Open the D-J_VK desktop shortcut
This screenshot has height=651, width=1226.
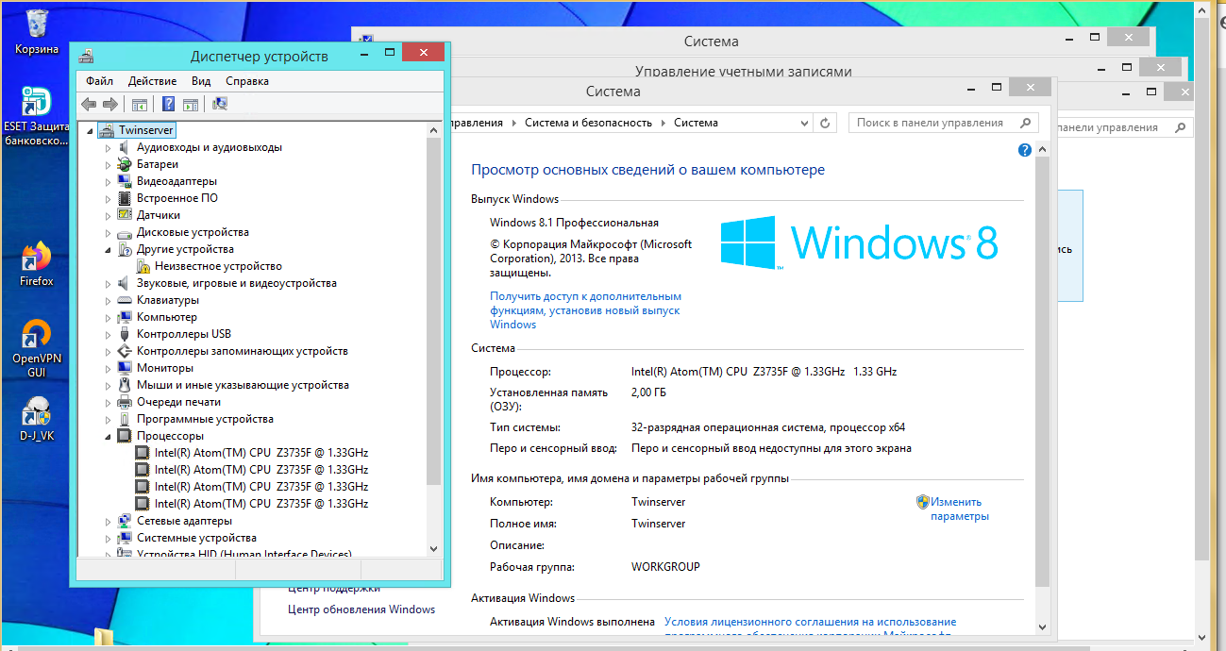[x=37, y=420]
